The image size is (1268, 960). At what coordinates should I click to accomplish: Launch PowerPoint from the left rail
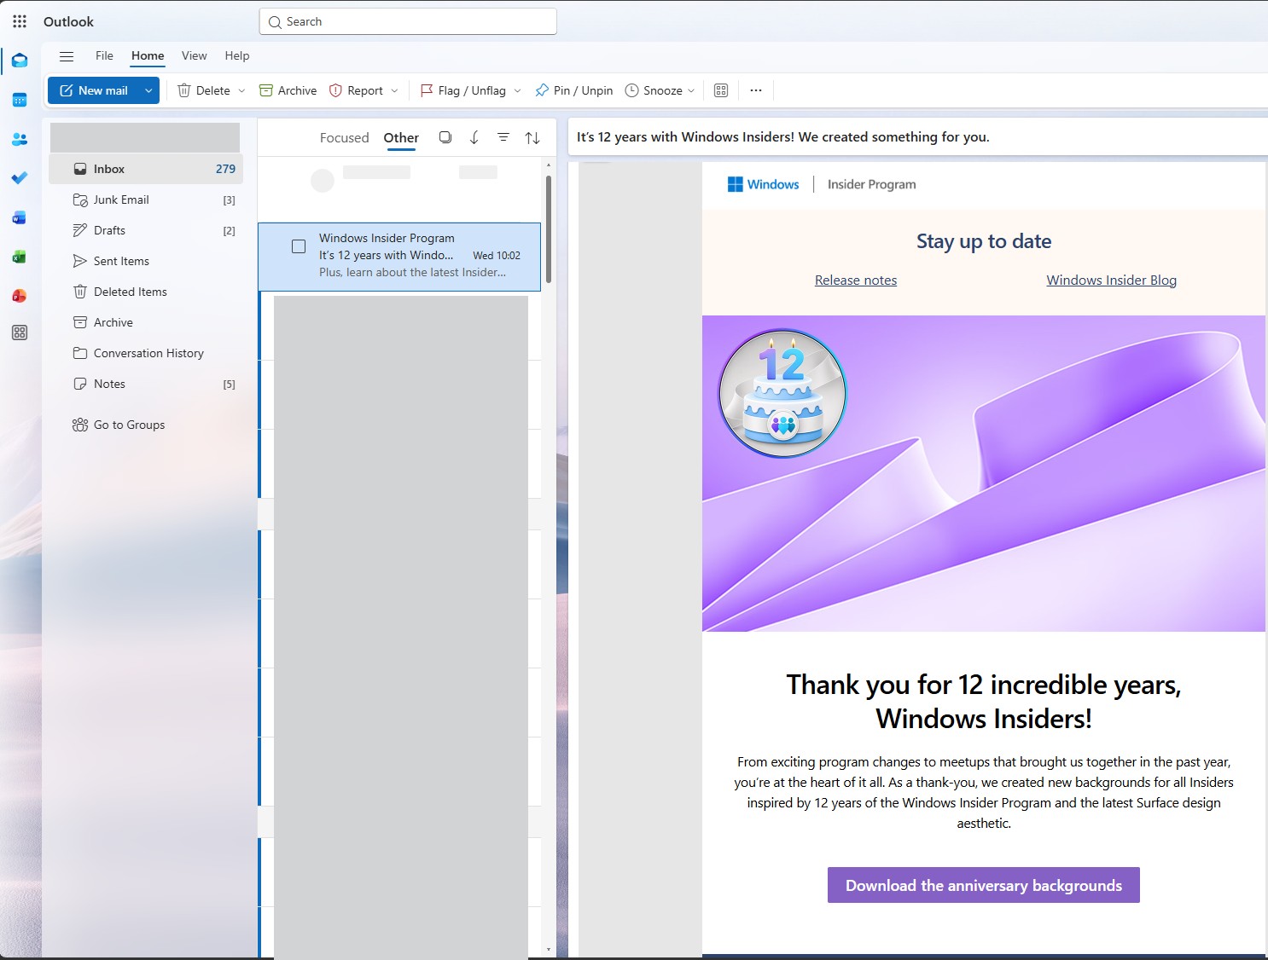(20, 296)
